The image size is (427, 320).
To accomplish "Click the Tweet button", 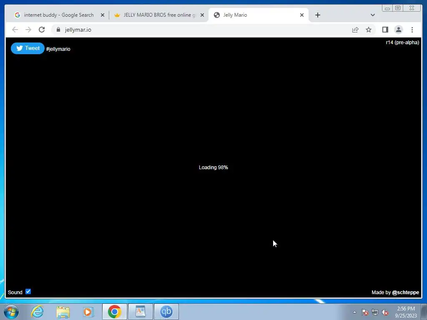I will 28,48.
